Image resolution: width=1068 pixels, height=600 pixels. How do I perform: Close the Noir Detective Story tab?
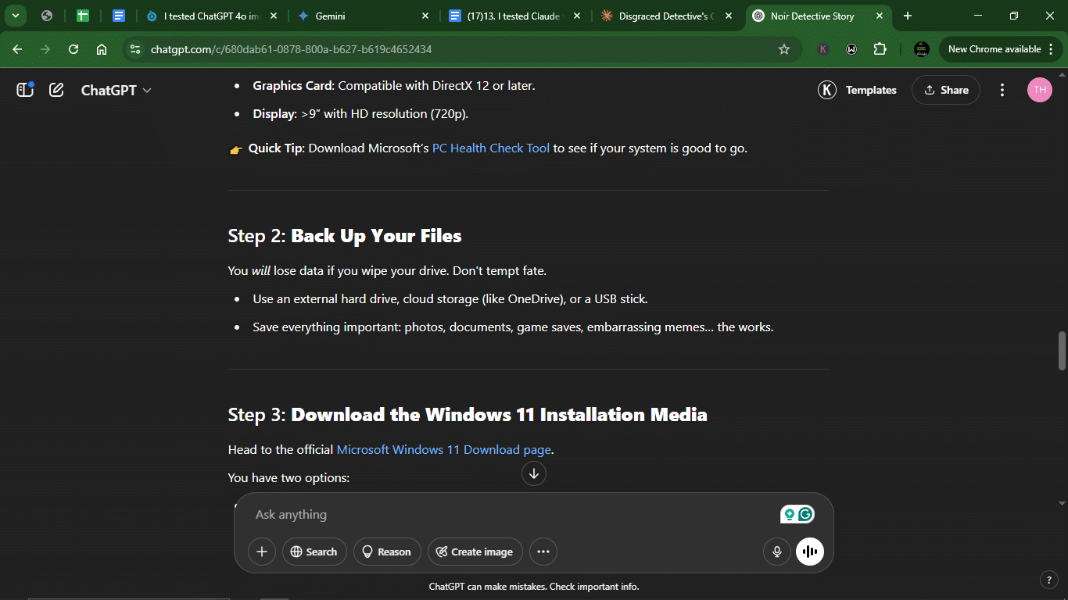click(880, 16)
